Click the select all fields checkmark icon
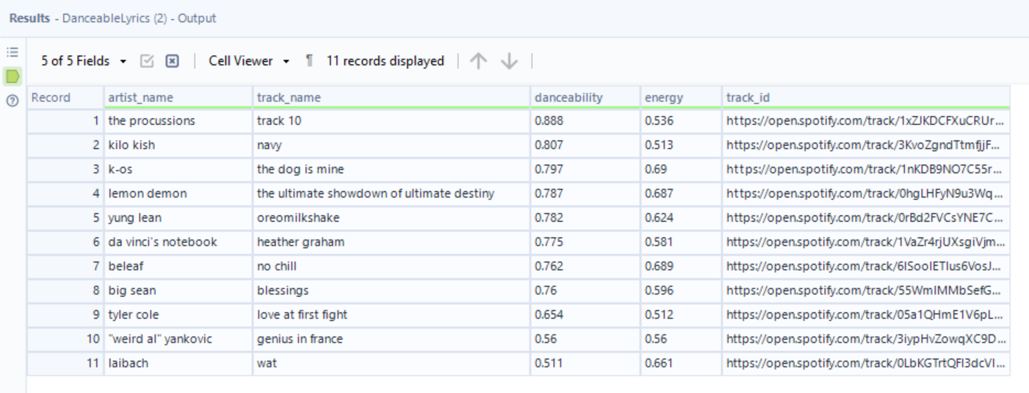 point(147,61)
